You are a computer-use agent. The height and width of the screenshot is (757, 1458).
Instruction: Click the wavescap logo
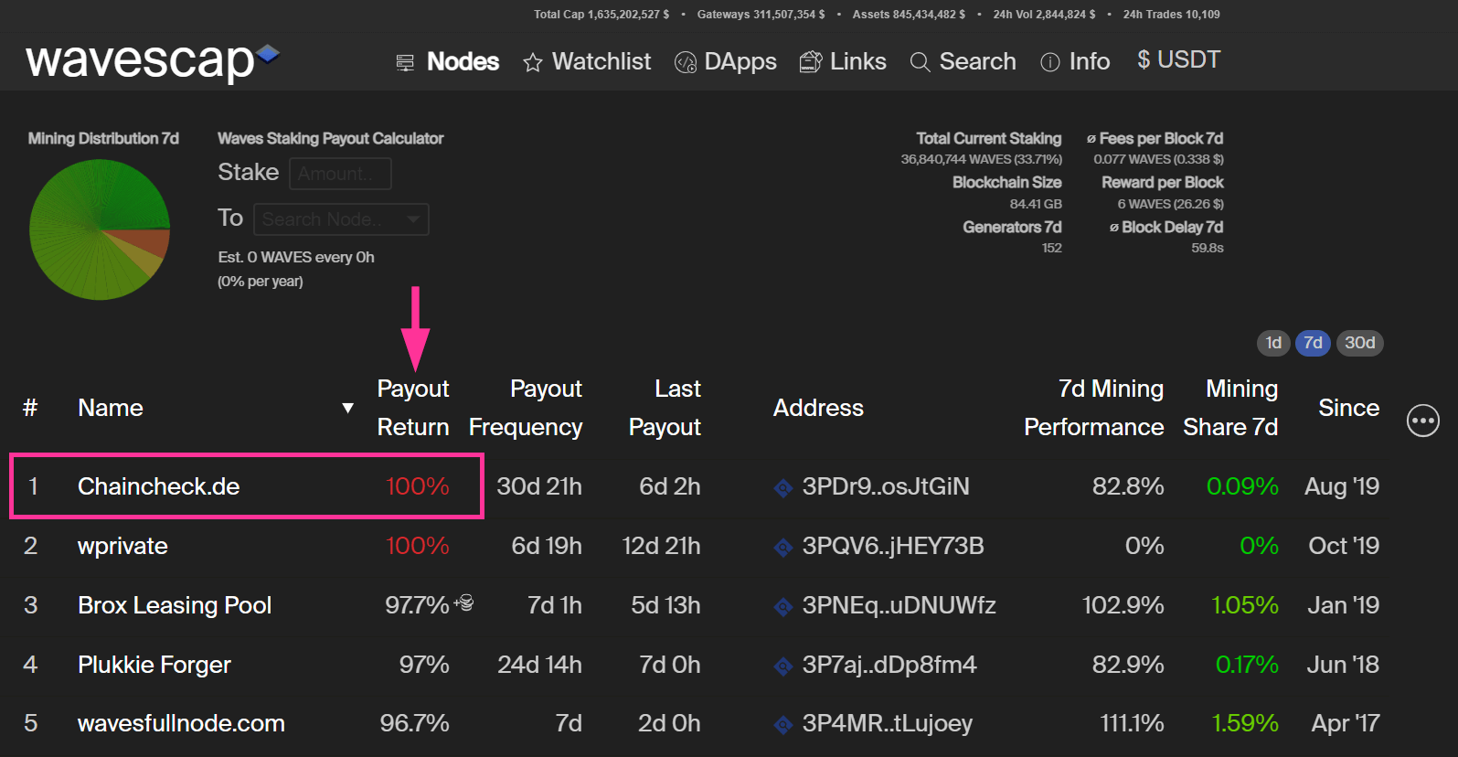coord(153,61)
